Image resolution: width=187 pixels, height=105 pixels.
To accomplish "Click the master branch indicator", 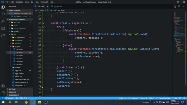I will [x=10, y=98].
